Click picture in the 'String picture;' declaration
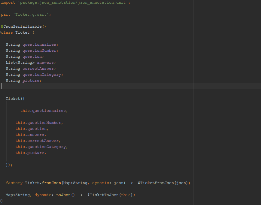 [31, 81]
